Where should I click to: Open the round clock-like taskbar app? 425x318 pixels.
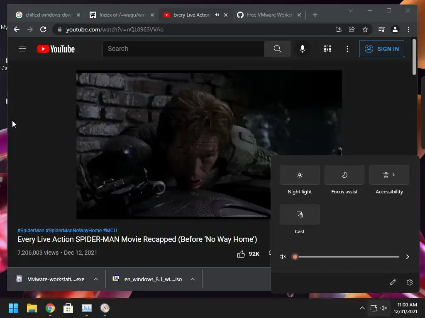[105, 308]
